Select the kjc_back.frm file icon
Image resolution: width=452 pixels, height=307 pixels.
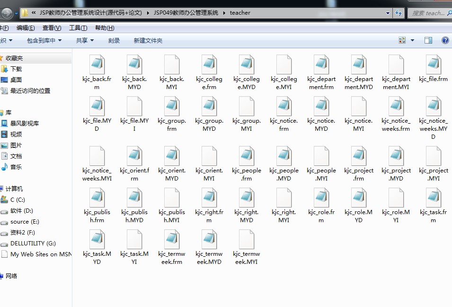(97, 64)
